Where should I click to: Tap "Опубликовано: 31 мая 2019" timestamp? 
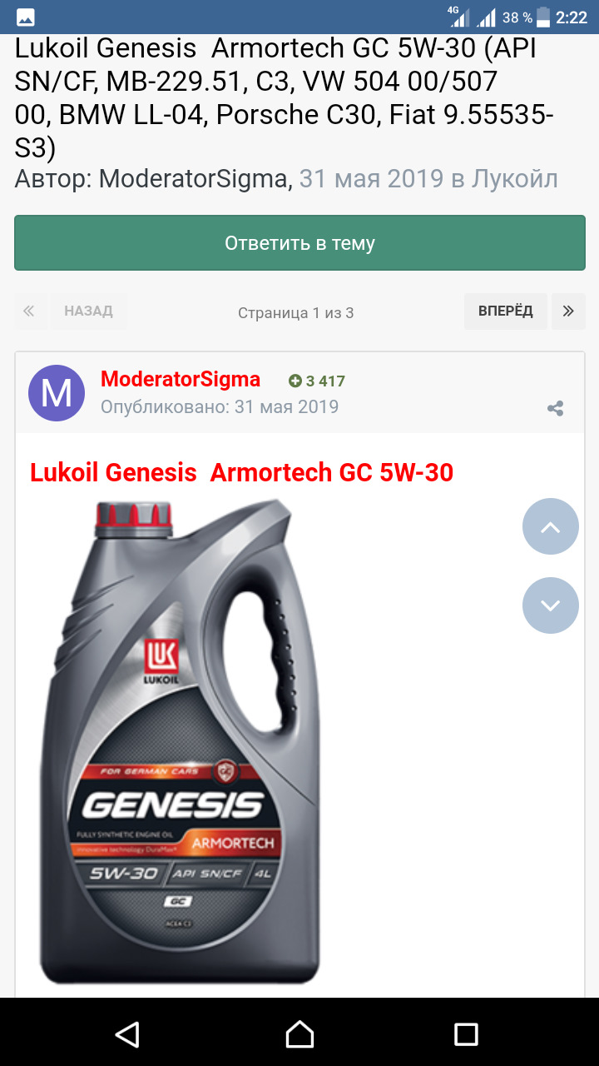point(220,407)
